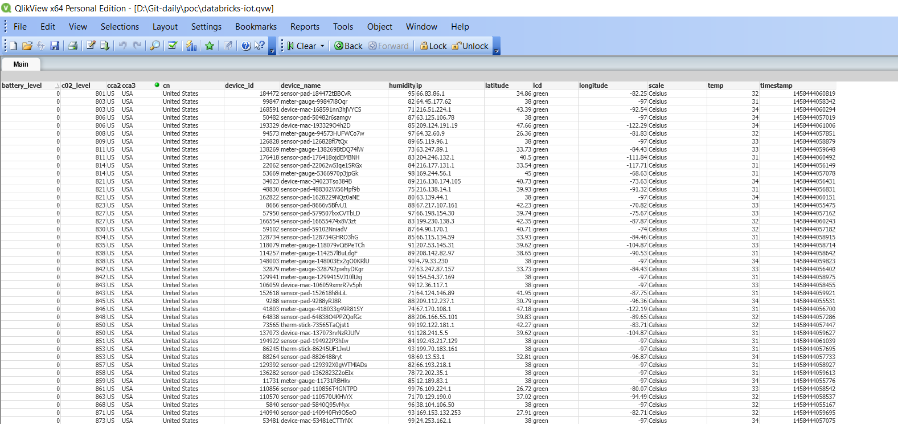Open the Help menu
898x424 pixels.
pos(460,27)
